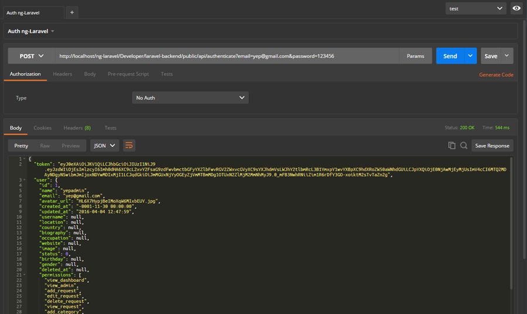Select the response Headers (8) tab
The width and height of the screenshot is (527, 314).
click(77, 128)
